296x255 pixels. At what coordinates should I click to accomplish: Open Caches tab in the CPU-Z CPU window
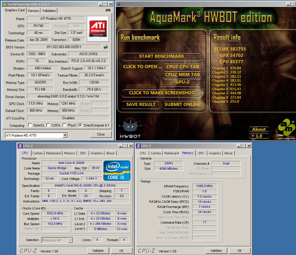tap(38, 153)
